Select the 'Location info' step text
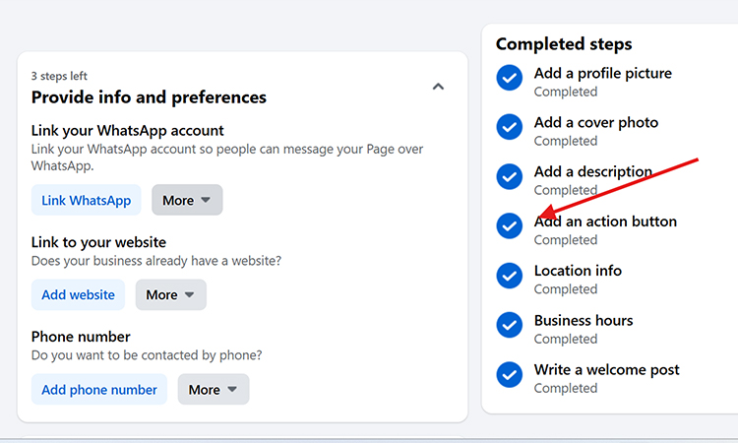The image size is (738, 443). click(x=578, y=271)
